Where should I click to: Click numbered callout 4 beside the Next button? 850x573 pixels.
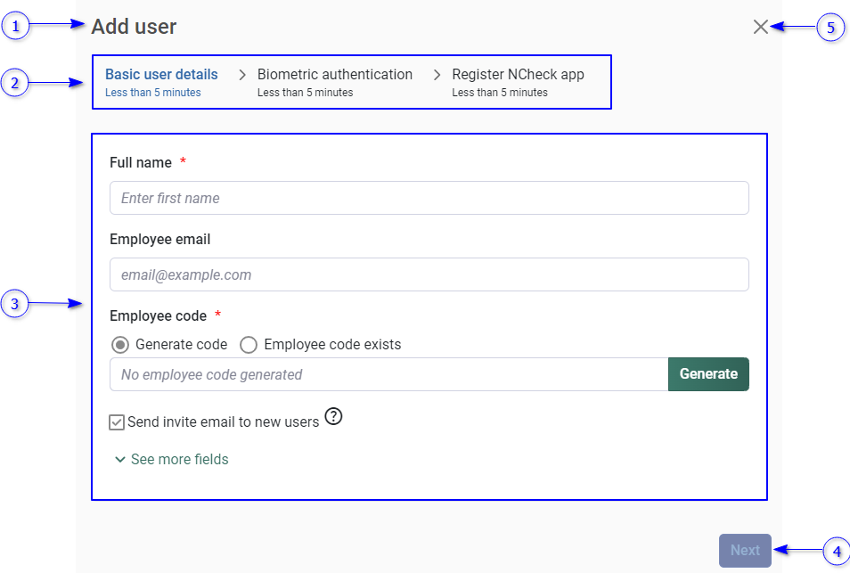(836, 551)
